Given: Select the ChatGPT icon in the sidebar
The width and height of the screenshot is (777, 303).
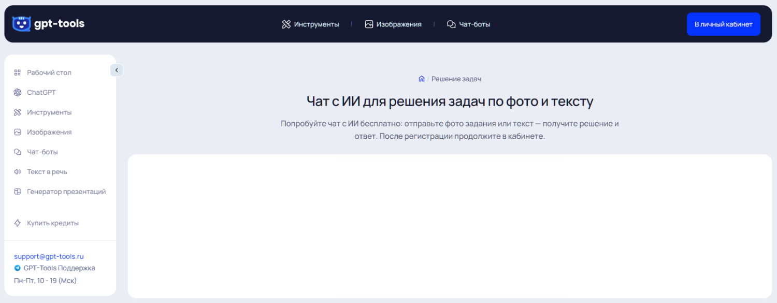Looking at the screenshot, I should (17, 92).
